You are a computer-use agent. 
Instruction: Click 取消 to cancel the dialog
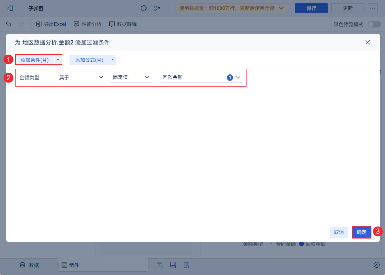point(339,232)
